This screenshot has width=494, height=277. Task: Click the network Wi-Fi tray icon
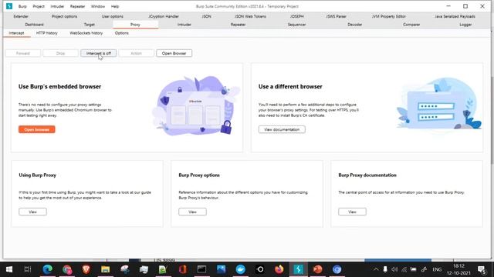[404, 269]
